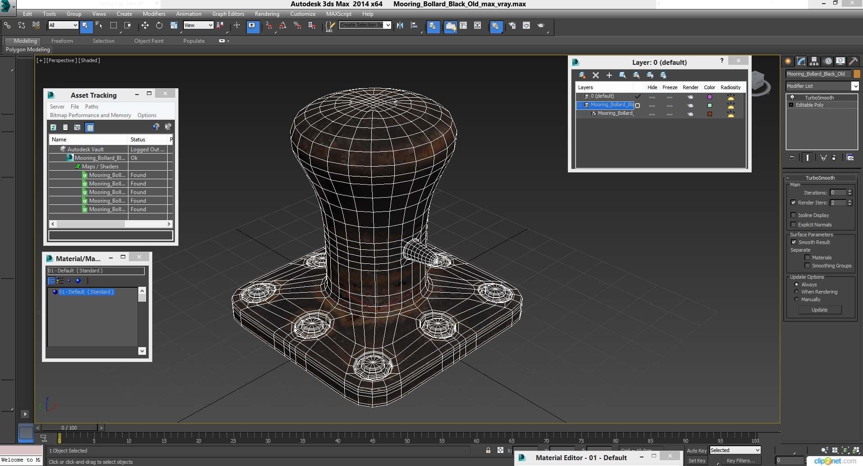Toggle Angle Snap in main toolbar
Screen dimensions: 863x466
(x=283, y=26)
